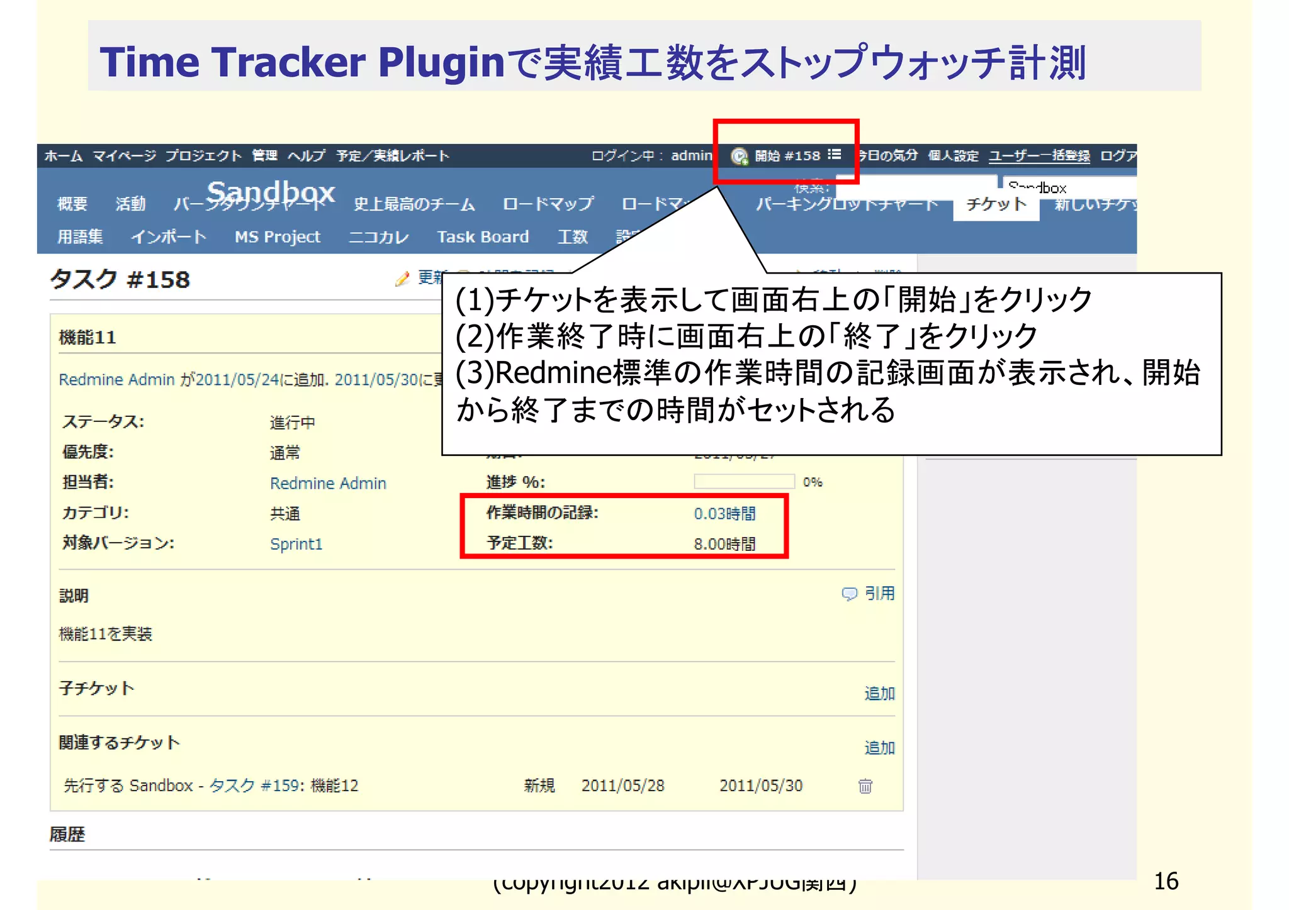Open 今日の気分 link
Viewport: 1289px width, 910px height.
coord(887,155)
